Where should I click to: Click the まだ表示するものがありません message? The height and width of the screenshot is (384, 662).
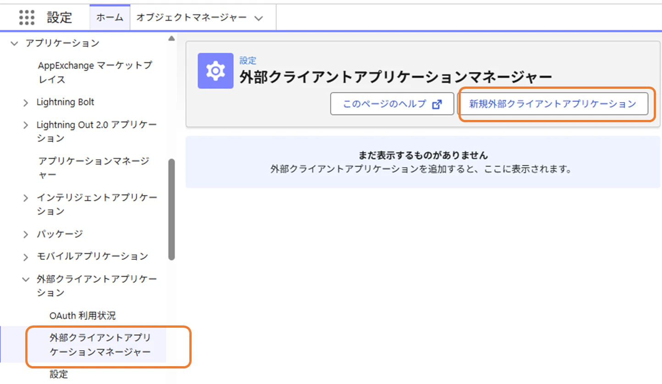coord(422,155)
